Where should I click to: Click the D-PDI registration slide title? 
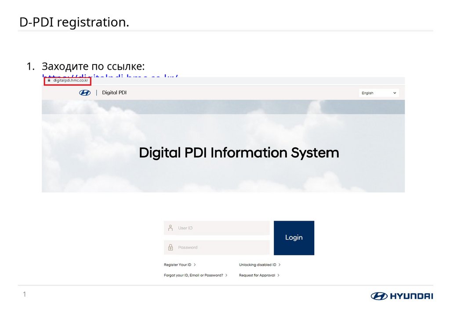pos(74,22)
